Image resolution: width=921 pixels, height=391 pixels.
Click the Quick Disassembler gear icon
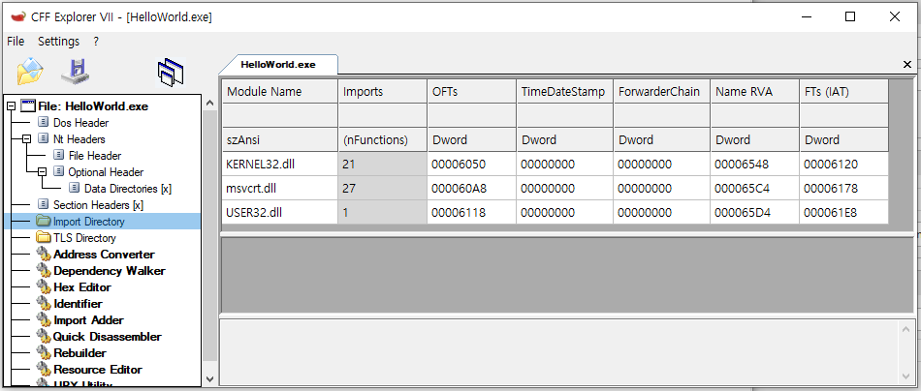pyautogui.click(x=44, y=337)
